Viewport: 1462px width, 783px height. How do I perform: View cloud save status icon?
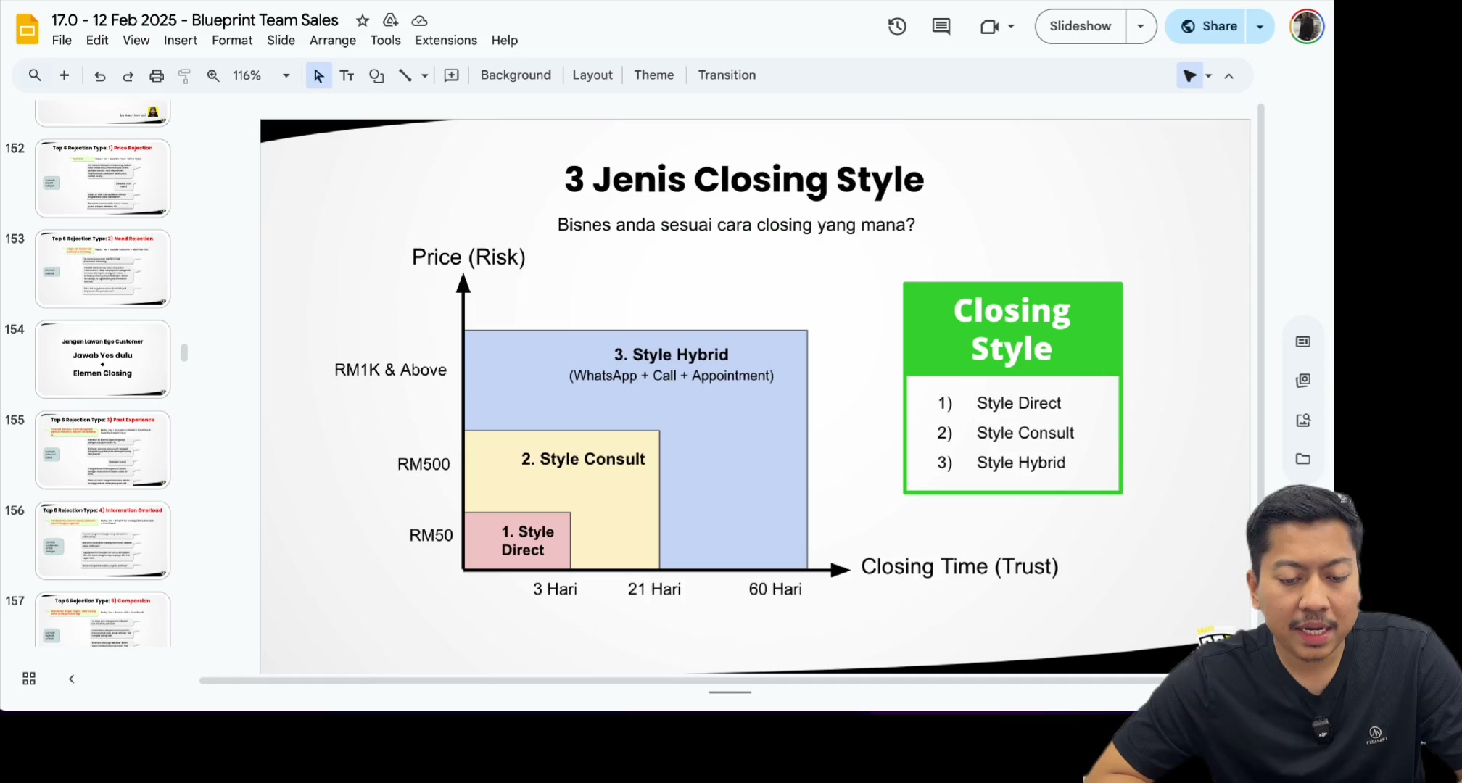click(419, 20)
